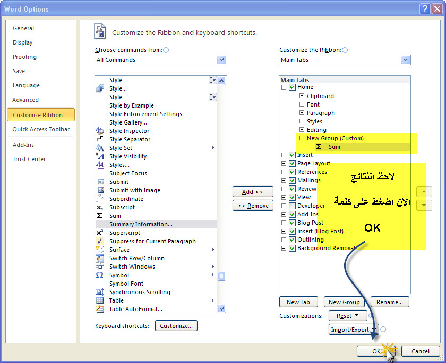Image resolution: width=446 pixels, height=363 pixels.
Task: Open the General options category
Action: [23, 28]
